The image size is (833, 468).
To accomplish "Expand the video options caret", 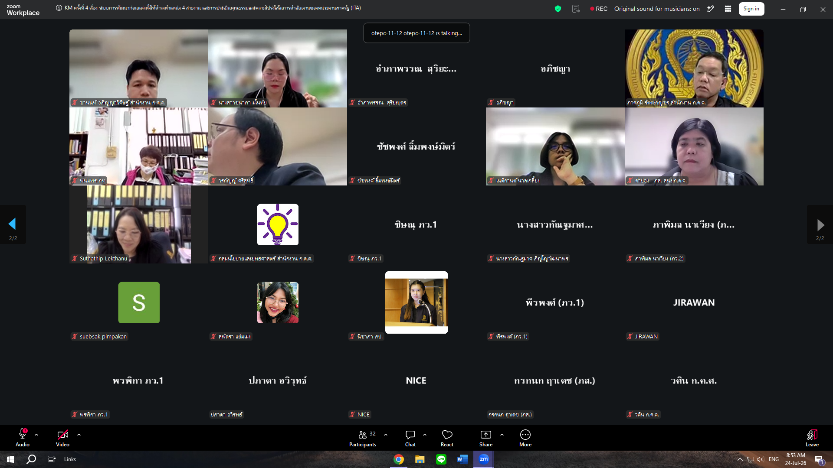I will click(x=79, y=435).
